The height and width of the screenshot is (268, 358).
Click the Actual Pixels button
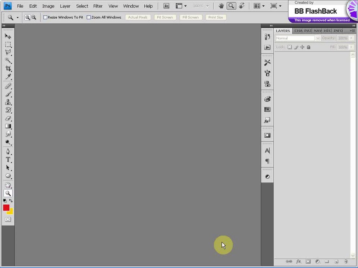[138, 17]
